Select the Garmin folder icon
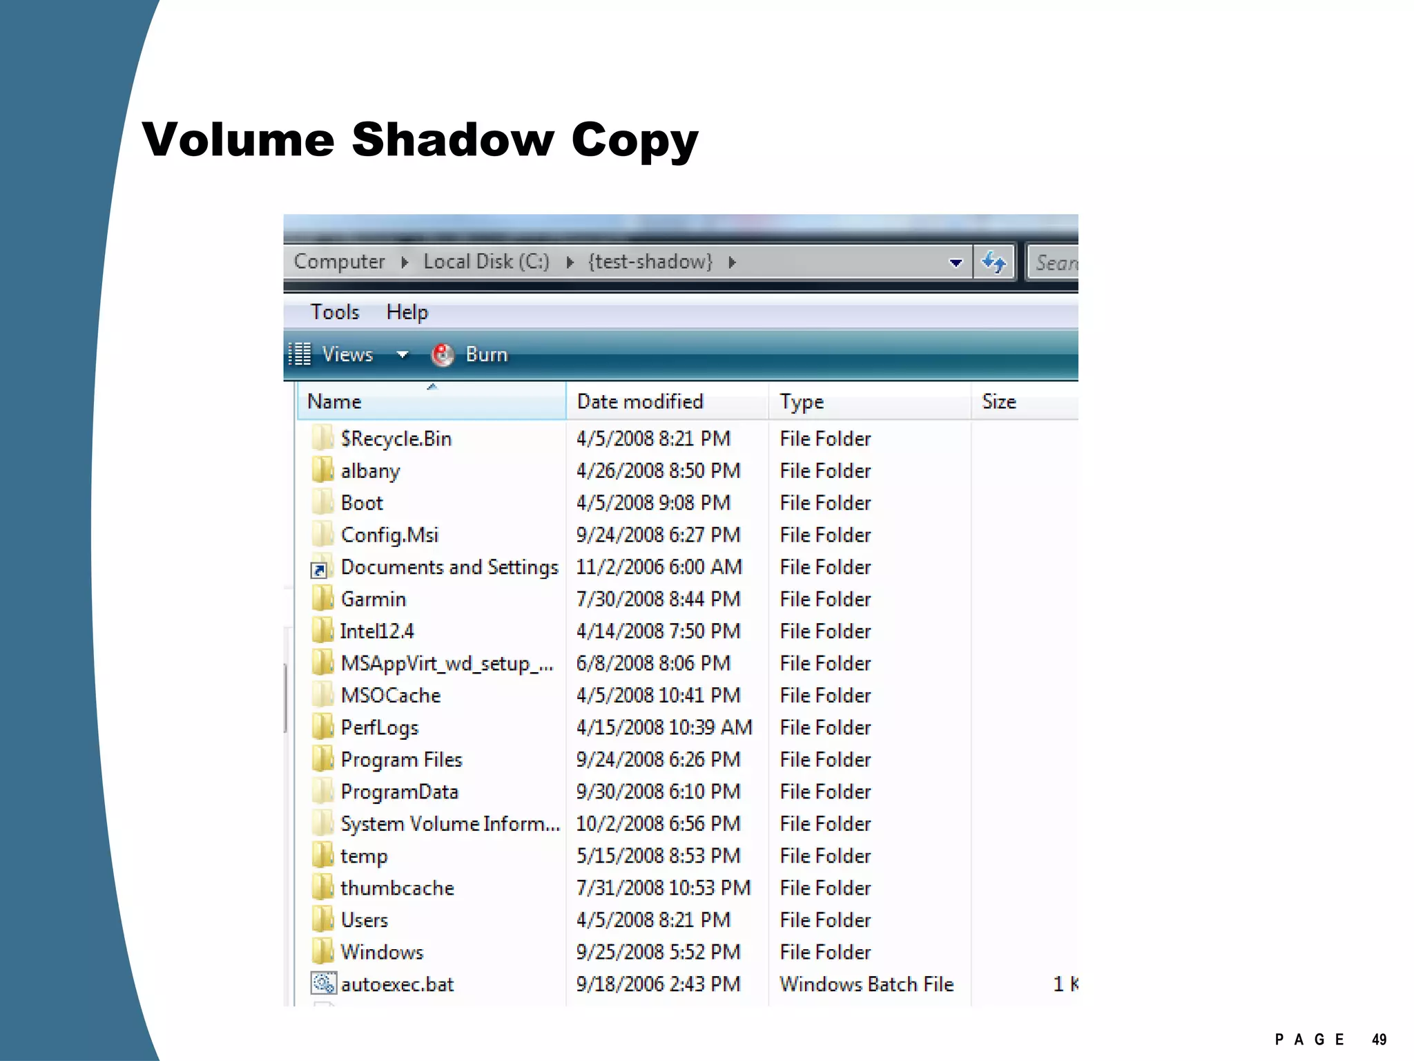The image size is (1414, 1061). coord(322,599)
